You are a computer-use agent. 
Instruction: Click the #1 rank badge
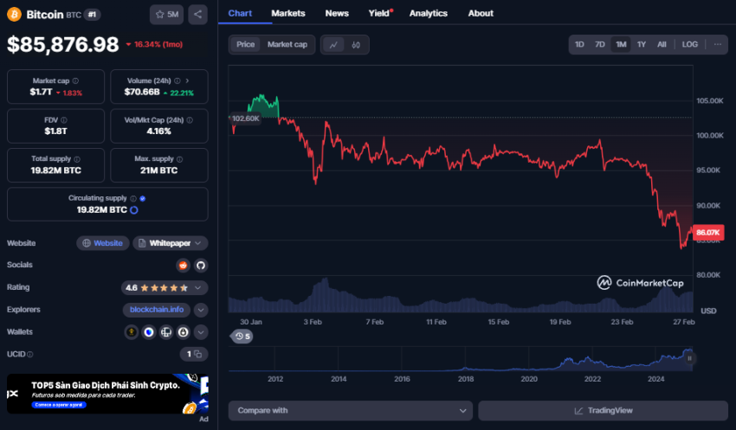click(x=92, y=15)
